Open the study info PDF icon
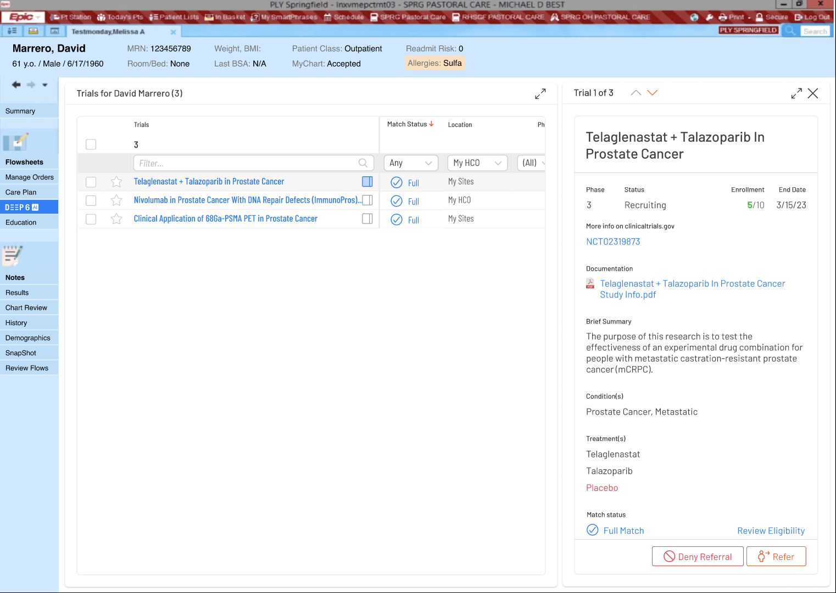Screen dimensions: 836x593 pyautogui.click(x=590, y=284)
